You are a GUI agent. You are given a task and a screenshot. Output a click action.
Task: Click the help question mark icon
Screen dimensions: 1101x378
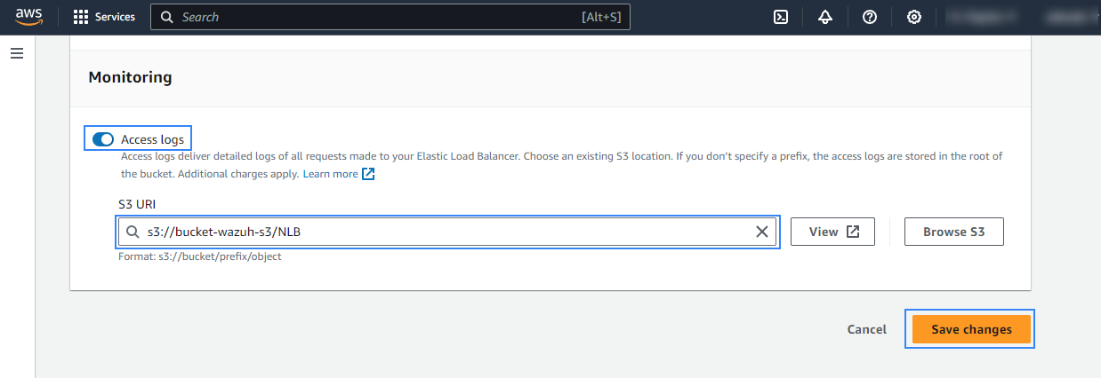[x=870, y=17]
